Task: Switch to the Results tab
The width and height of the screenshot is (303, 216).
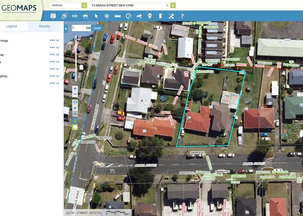Action: pos(44,26)
